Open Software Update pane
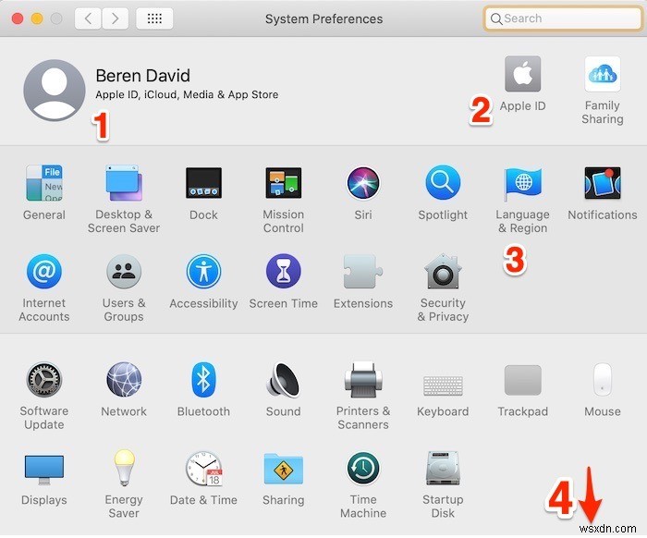This screenshot has height=538, width=647. pos(44,380)
